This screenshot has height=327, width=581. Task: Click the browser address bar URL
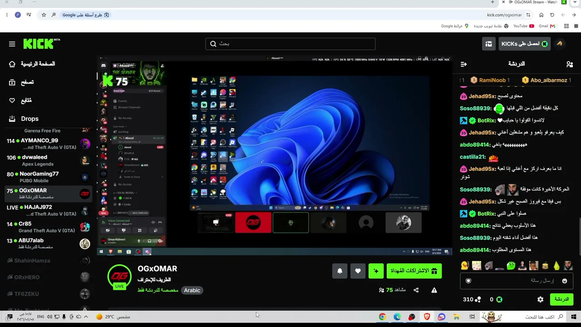504,15
